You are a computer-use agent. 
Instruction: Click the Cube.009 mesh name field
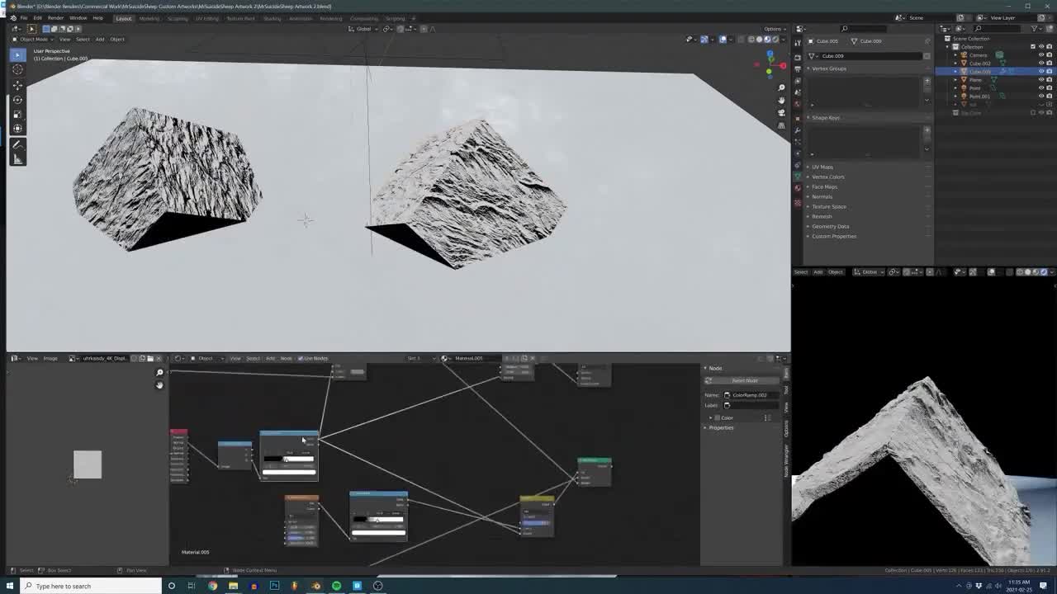tap(865, 56)
